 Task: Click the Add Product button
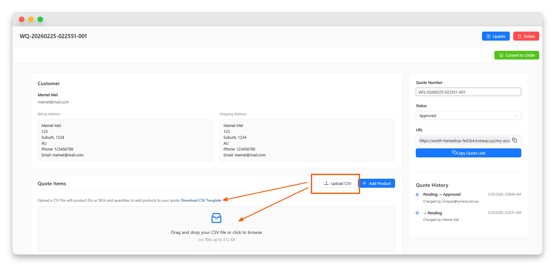377,183
